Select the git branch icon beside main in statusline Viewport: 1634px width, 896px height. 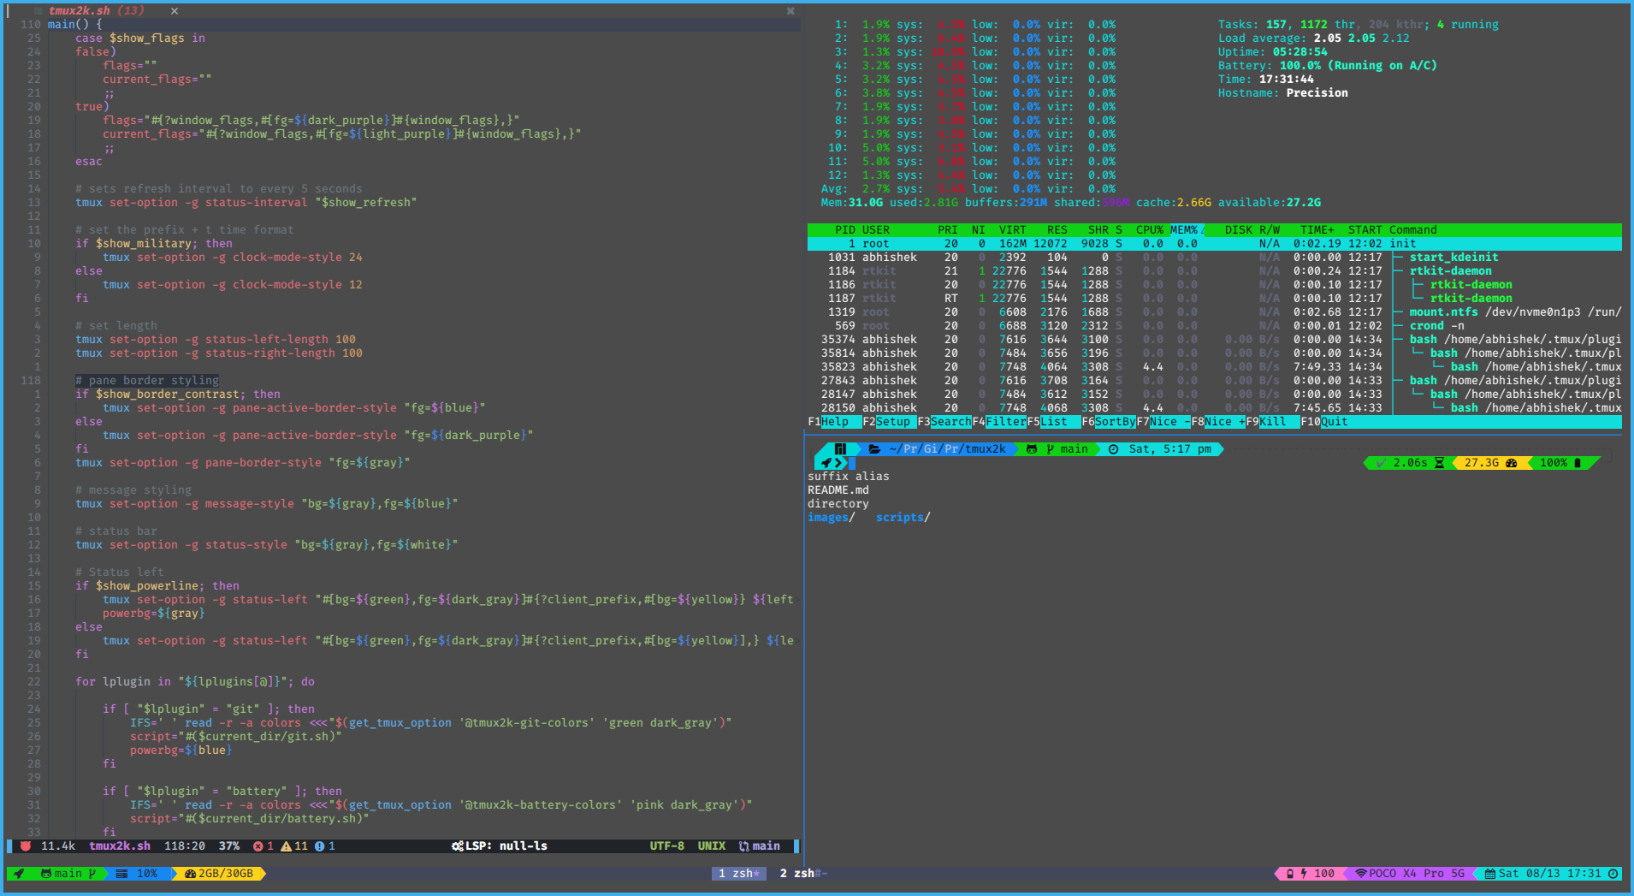[x=743, y=846]
